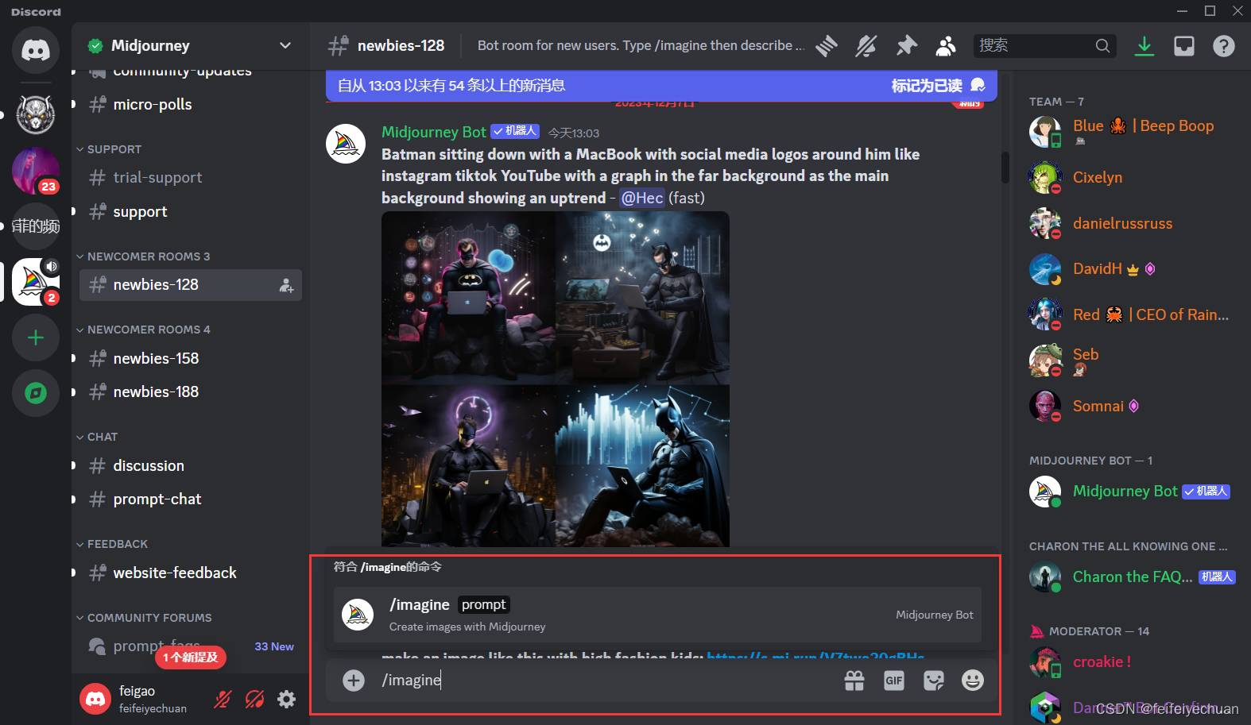Select the wolf avatar server

point(36,115)
